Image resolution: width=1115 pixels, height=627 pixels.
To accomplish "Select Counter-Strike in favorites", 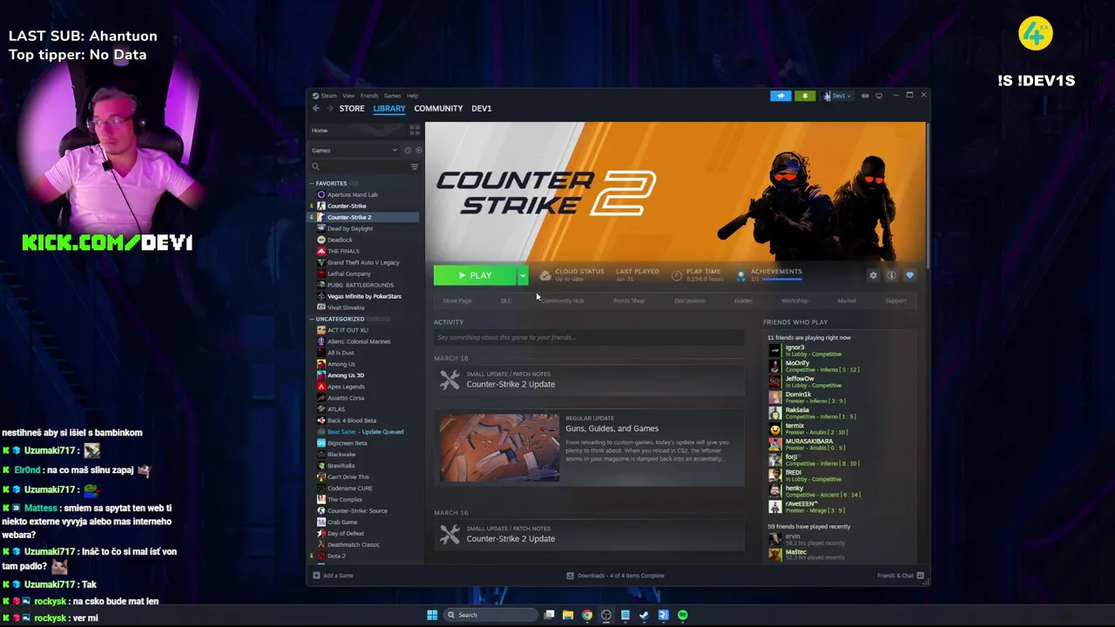I will pos(347,206).
